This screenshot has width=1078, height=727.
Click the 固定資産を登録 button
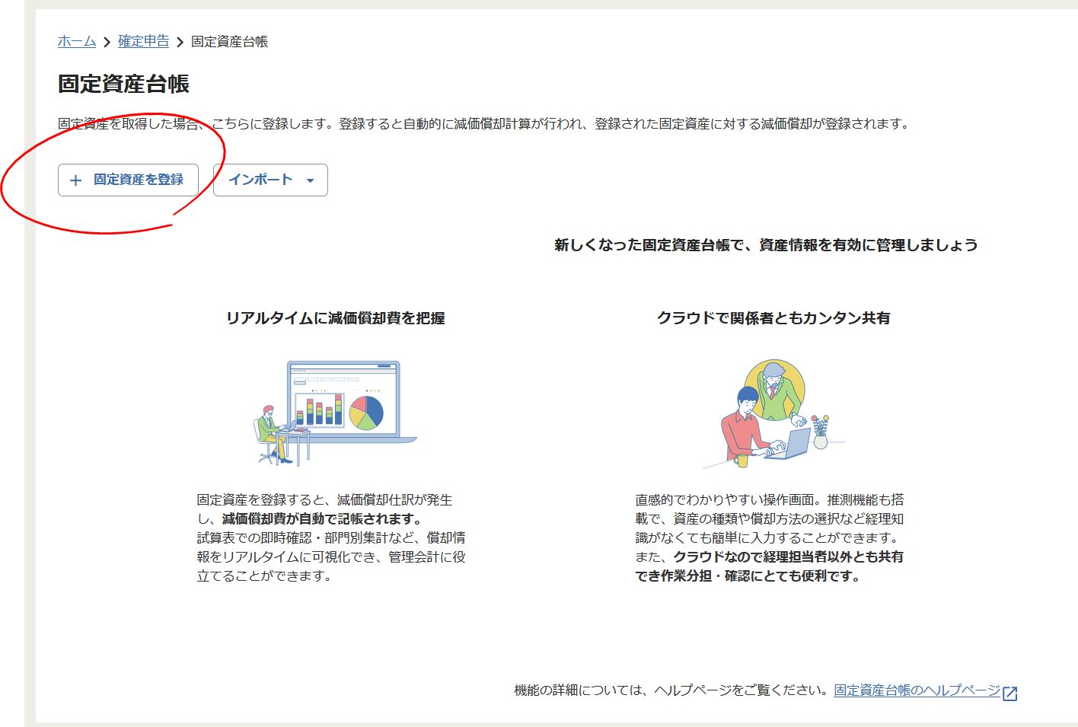point(128,180)
